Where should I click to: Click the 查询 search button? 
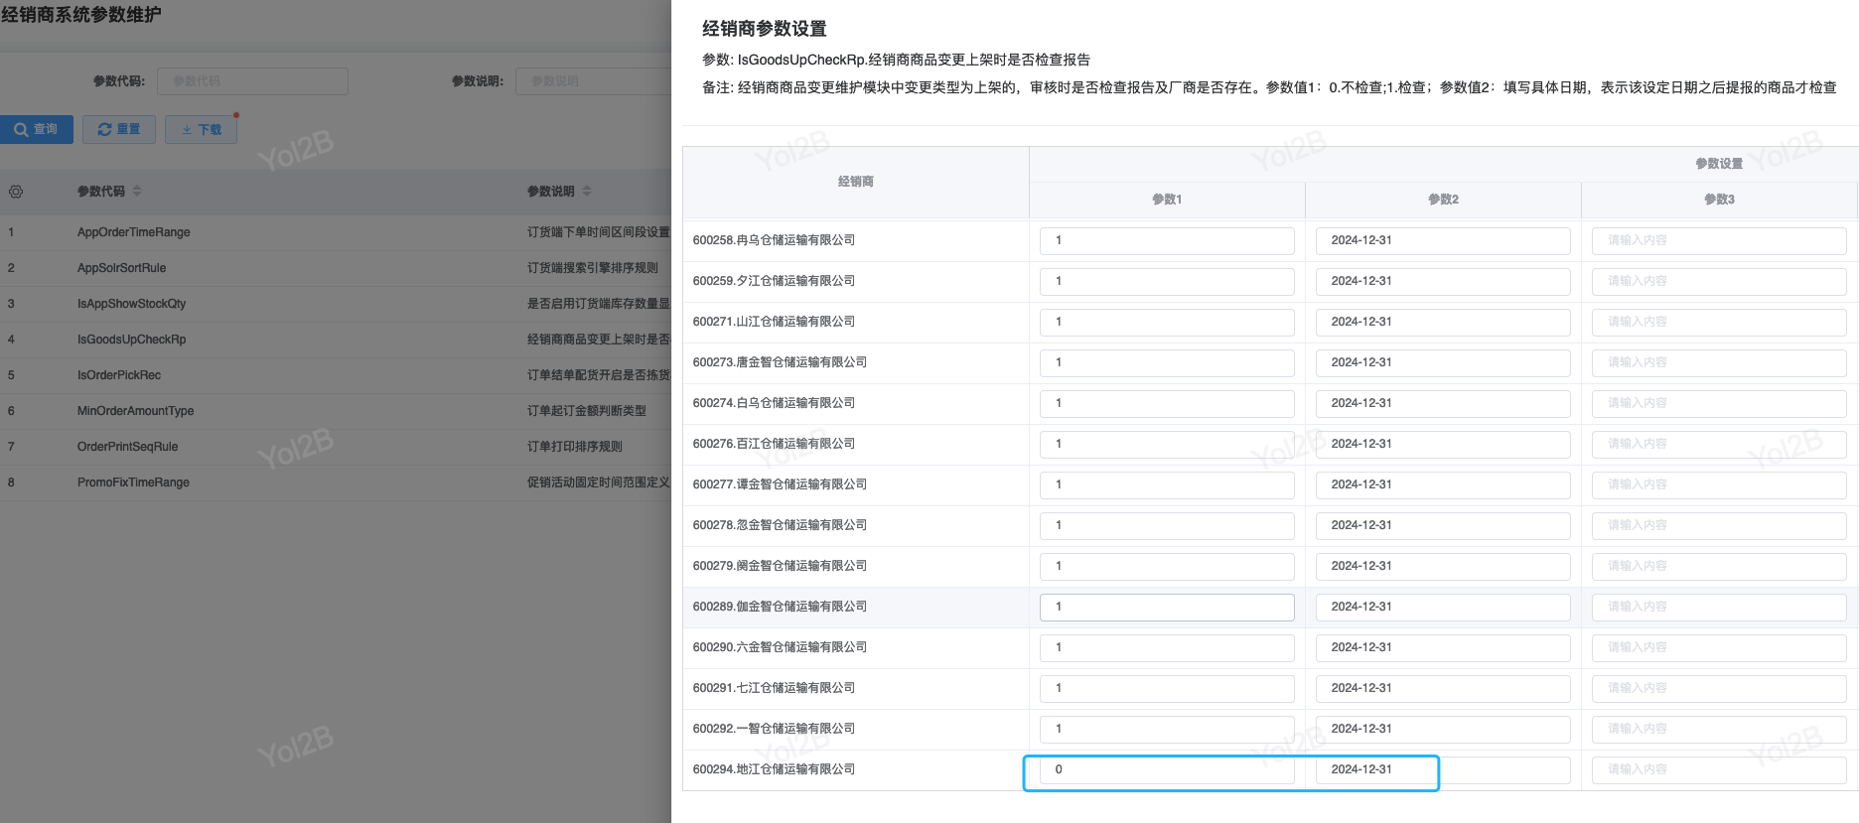(x=37, y=130)
